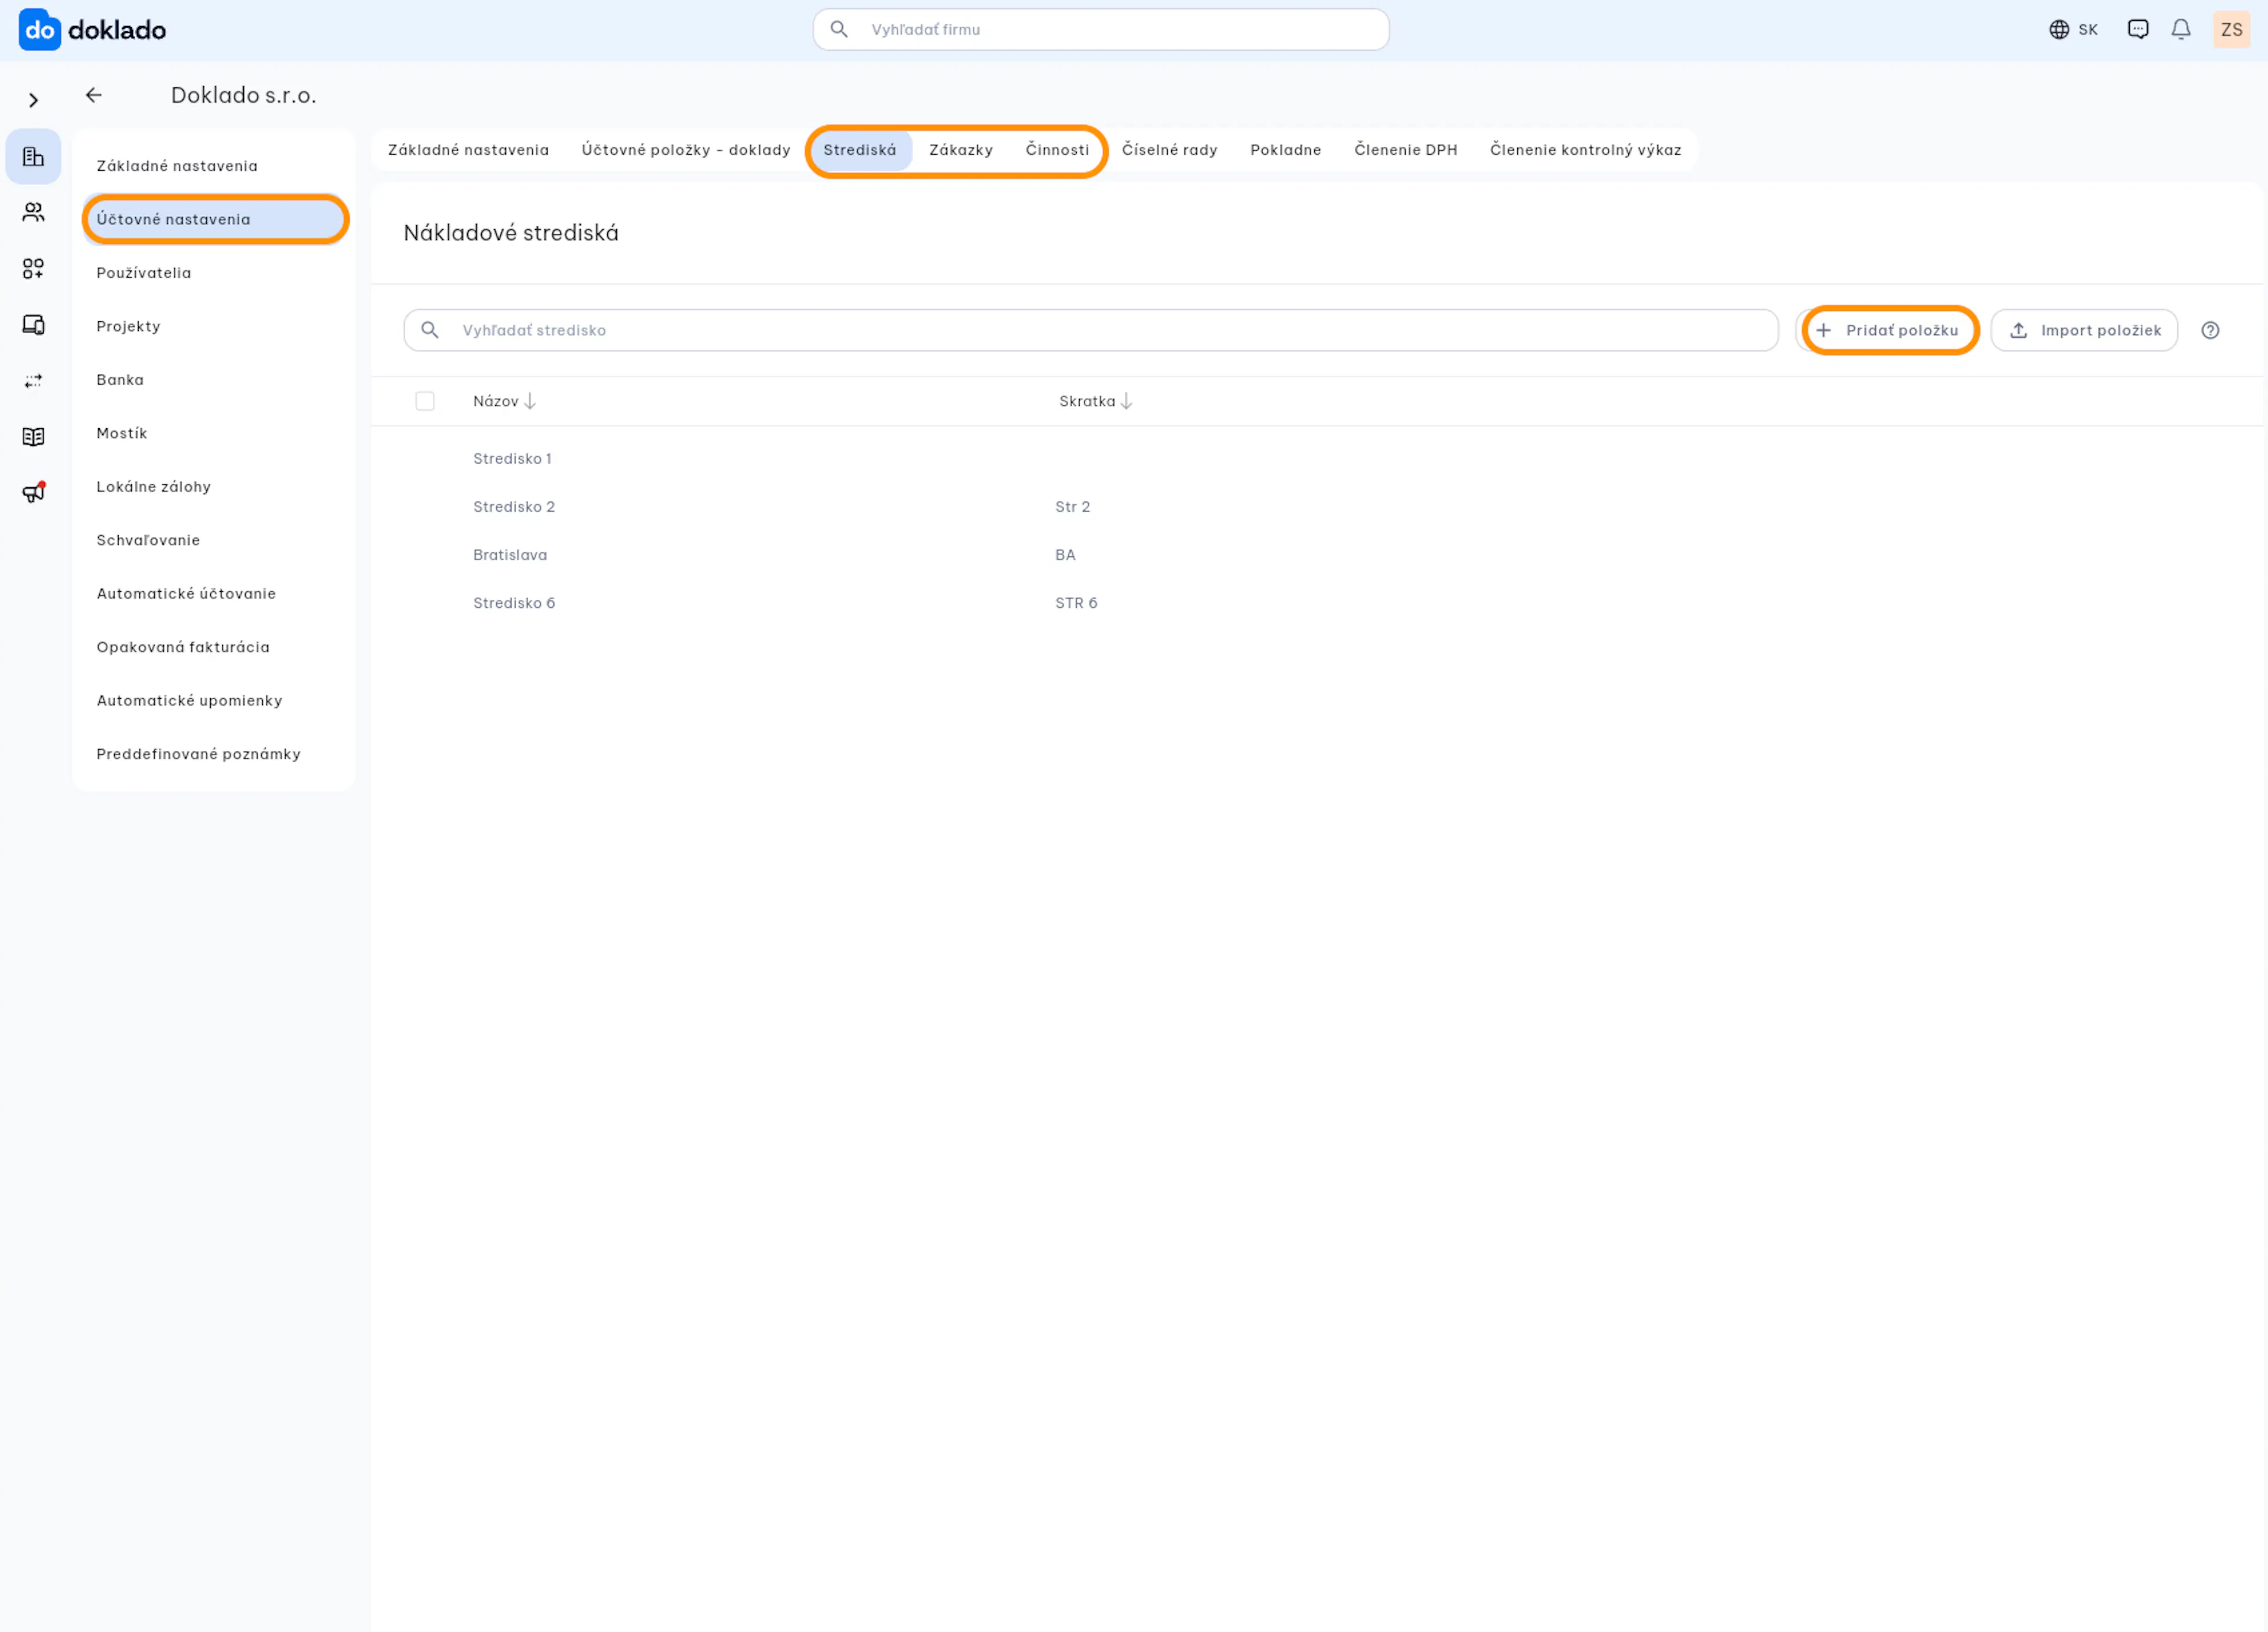The image size is (2268, 1632).
Task: Open the Stredisko 2 row
Action: pos(1317,507)
